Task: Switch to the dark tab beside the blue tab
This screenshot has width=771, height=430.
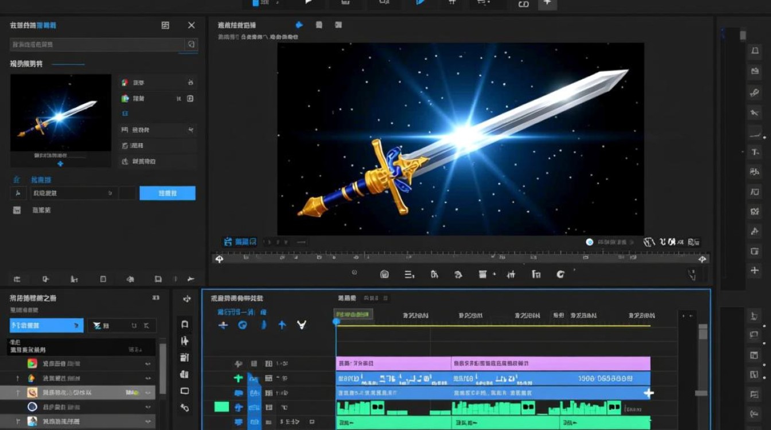Action: (122, 325)
